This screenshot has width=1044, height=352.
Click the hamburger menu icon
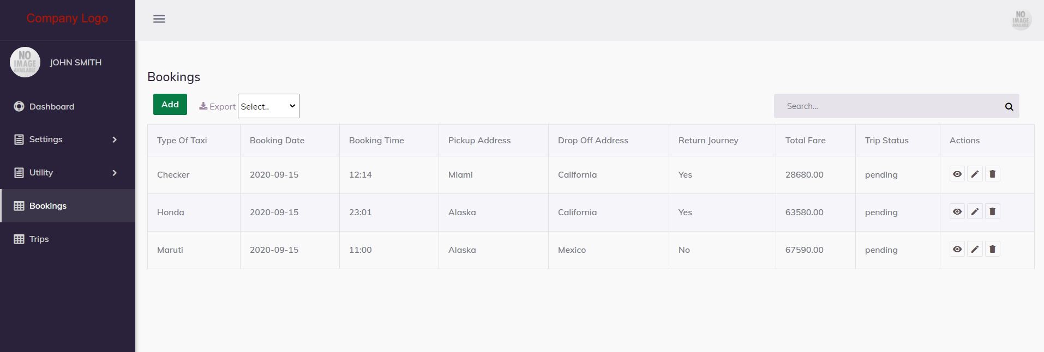tap(159, 19)
